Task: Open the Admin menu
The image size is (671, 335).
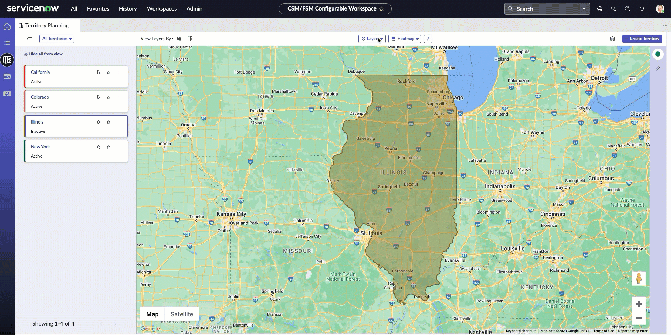Action: [x=194, y=9]
